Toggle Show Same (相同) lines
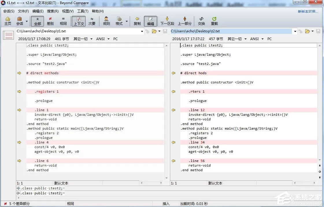The width and height of the screenshot is (324, 207). [x=63, y=21]
